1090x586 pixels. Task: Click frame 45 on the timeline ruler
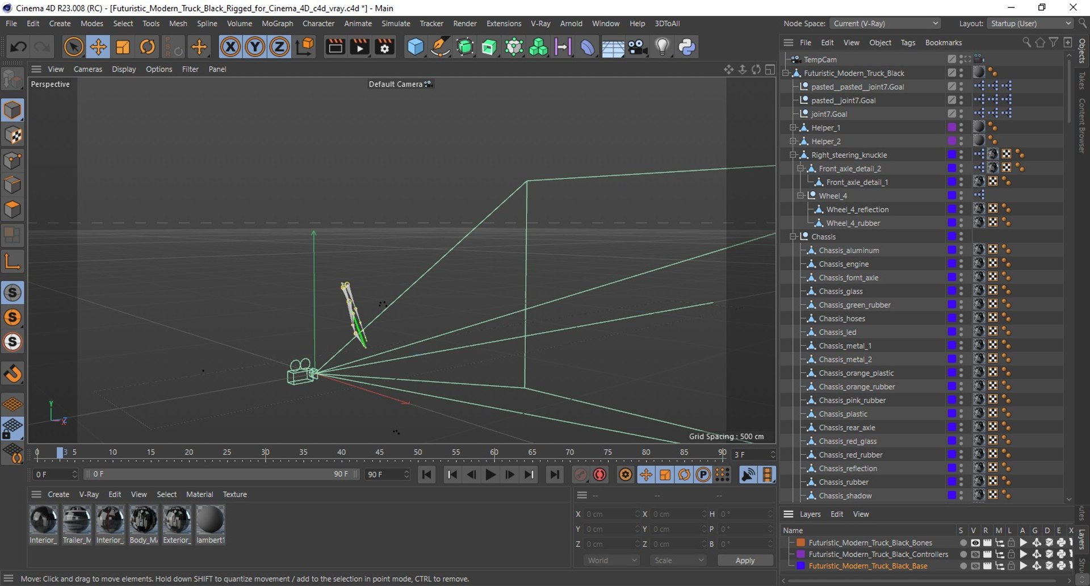point(379,453)
